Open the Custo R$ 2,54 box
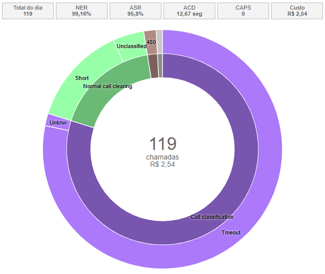325x274 pixels. tap(297, 11)
